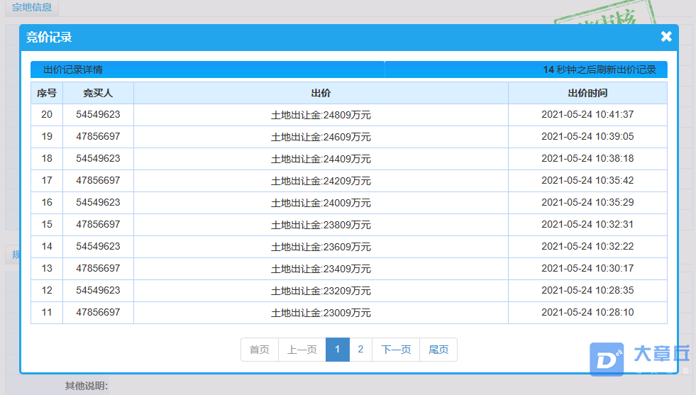This screenshot has width=696, height=395.
Task: Select bid amount 土地出让金:24609万元
Action: [x=321, y=137]
